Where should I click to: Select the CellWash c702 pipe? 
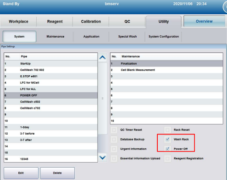click(50, 108)
